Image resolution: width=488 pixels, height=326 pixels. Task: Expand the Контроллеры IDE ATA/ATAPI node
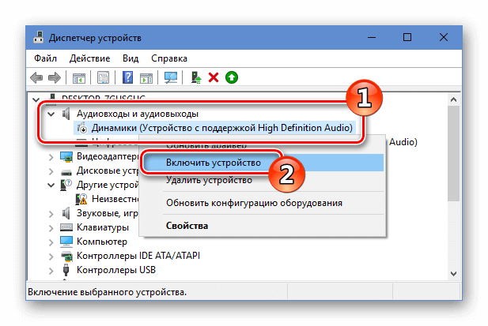tap(51, 257)
